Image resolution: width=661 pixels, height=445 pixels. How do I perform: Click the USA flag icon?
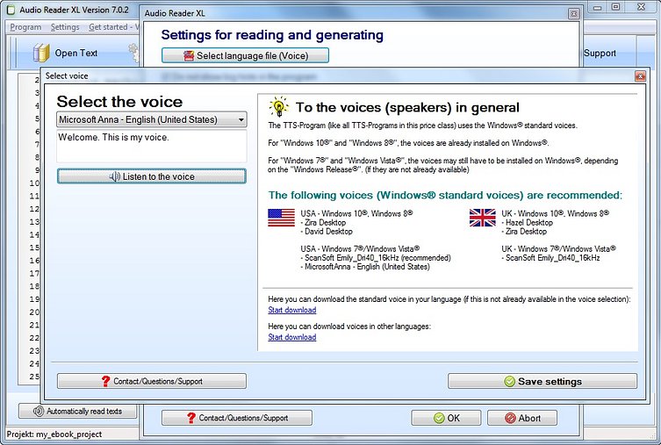[281, 218]
